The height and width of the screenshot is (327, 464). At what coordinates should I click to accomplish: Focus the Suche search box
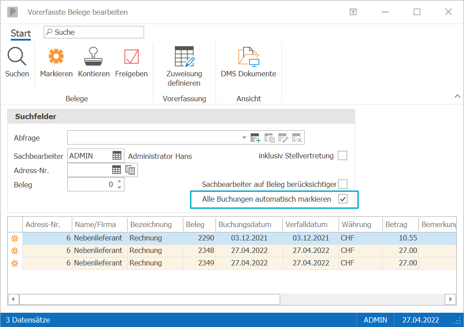pyautogui.click(x=94, y=32)
